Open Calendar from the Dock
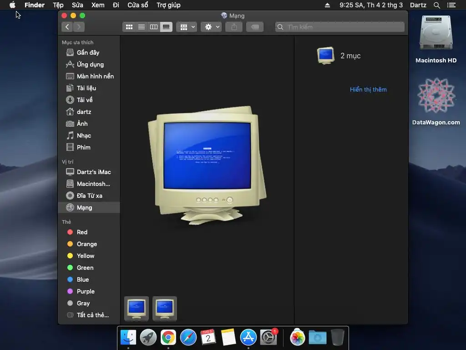 208,338
